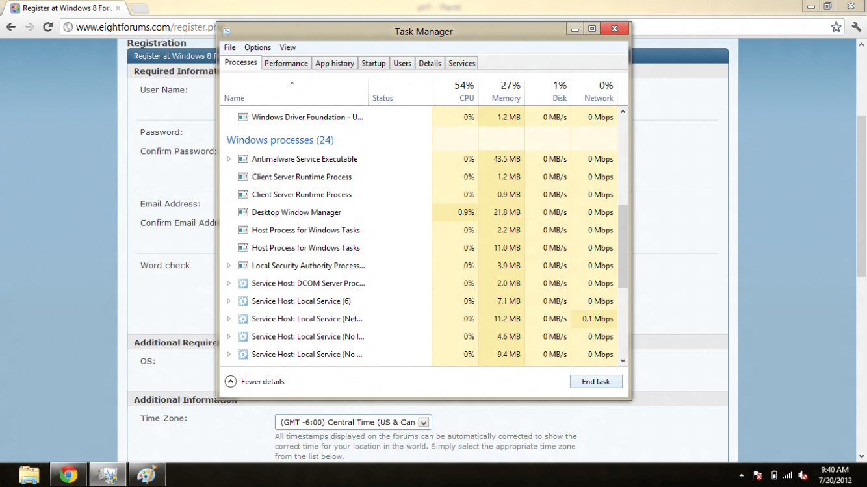This screenshot has height=487, width=867.
Task: Open Chrome from the taskbar
Action: click(x=68, y=475)
